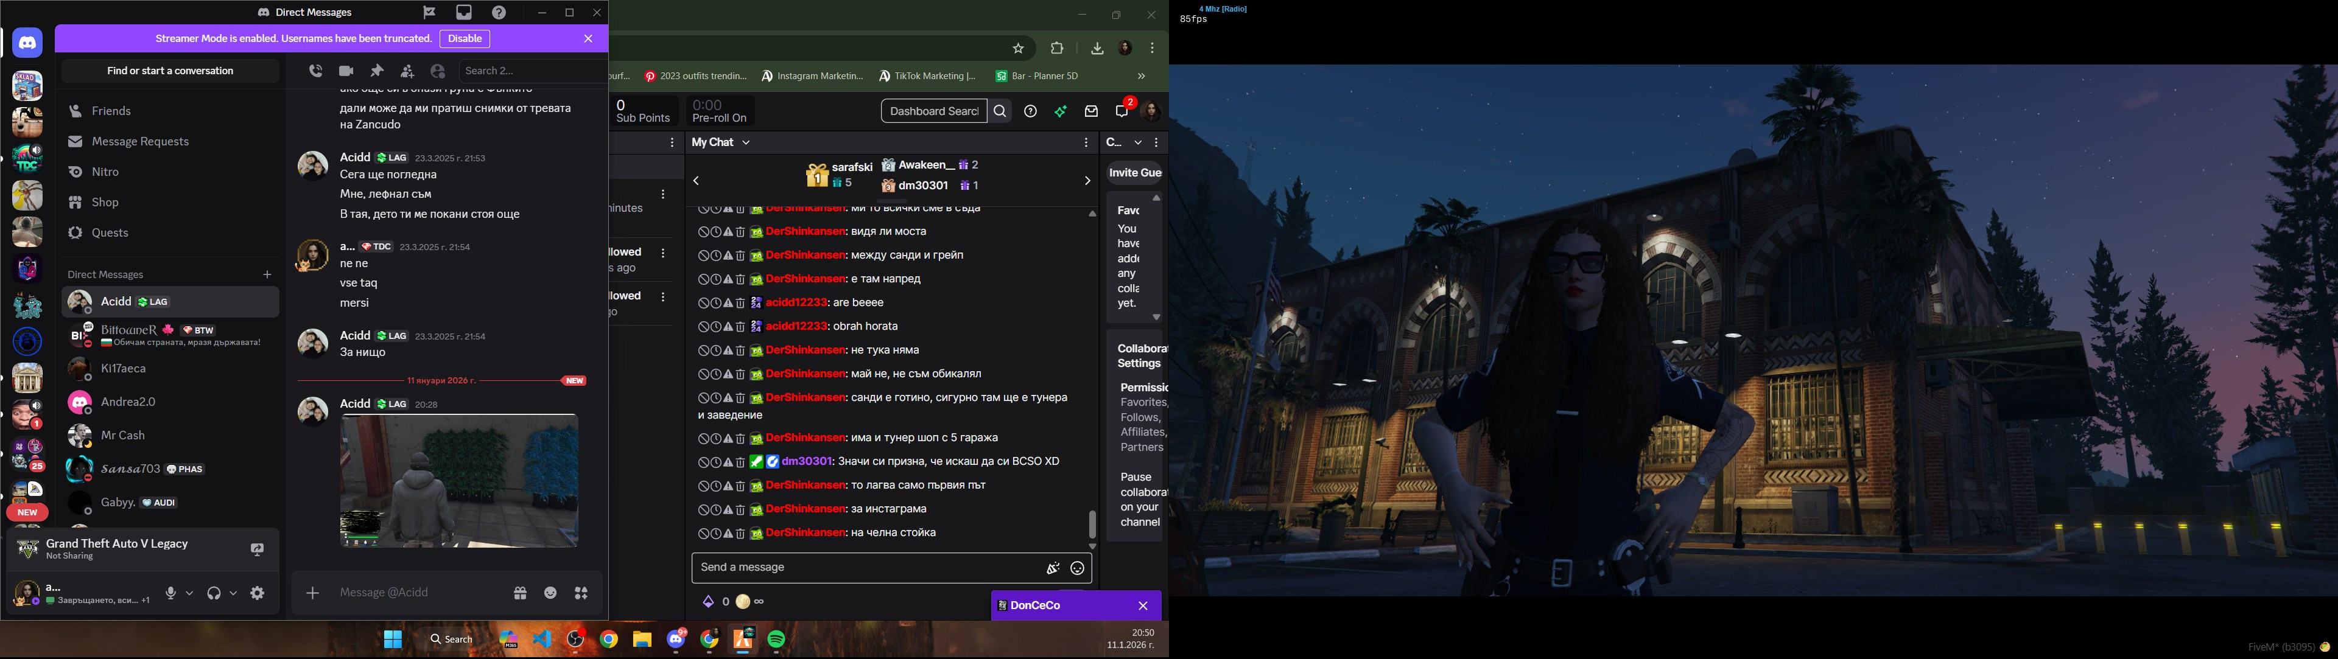Image resolution: width=2338 pixels, height=659 pixels.
Task: Open Chrome three-dot menu
Action: coord(1152,48)
